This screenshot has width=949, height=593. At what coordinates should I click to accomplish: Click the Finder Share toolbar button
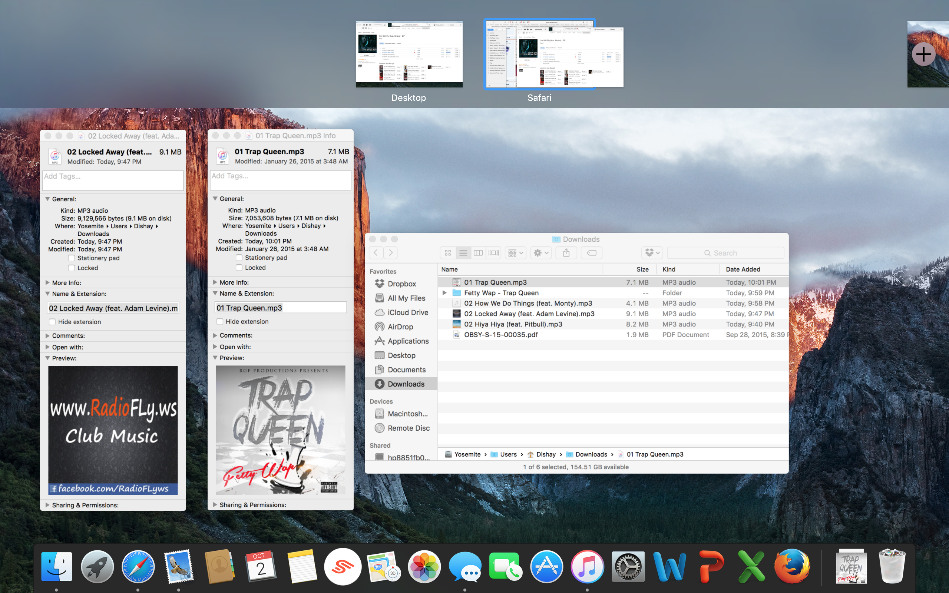tap(566, 253)
